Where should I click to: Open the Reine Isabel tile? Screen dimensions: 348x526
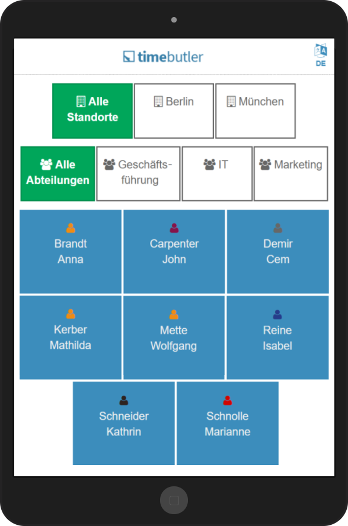pyautogui.click(x=277, y=338)
